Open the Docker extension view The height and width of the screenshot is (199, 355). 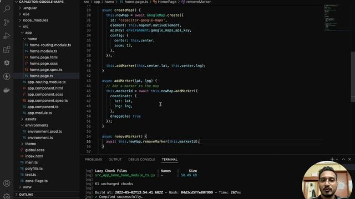[x=7, y=90]
